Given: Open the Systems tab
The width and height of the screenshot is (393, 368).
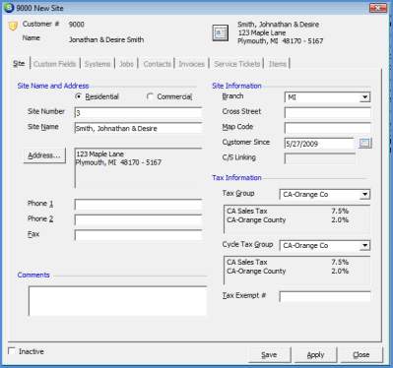Looking at the screenshot, I should (x=98, y=64).
